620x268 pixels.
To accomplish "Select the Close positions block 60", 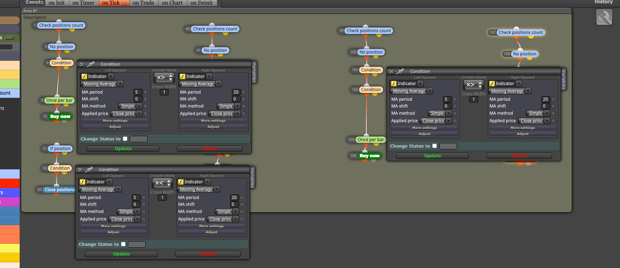I will tap(60, 190).
